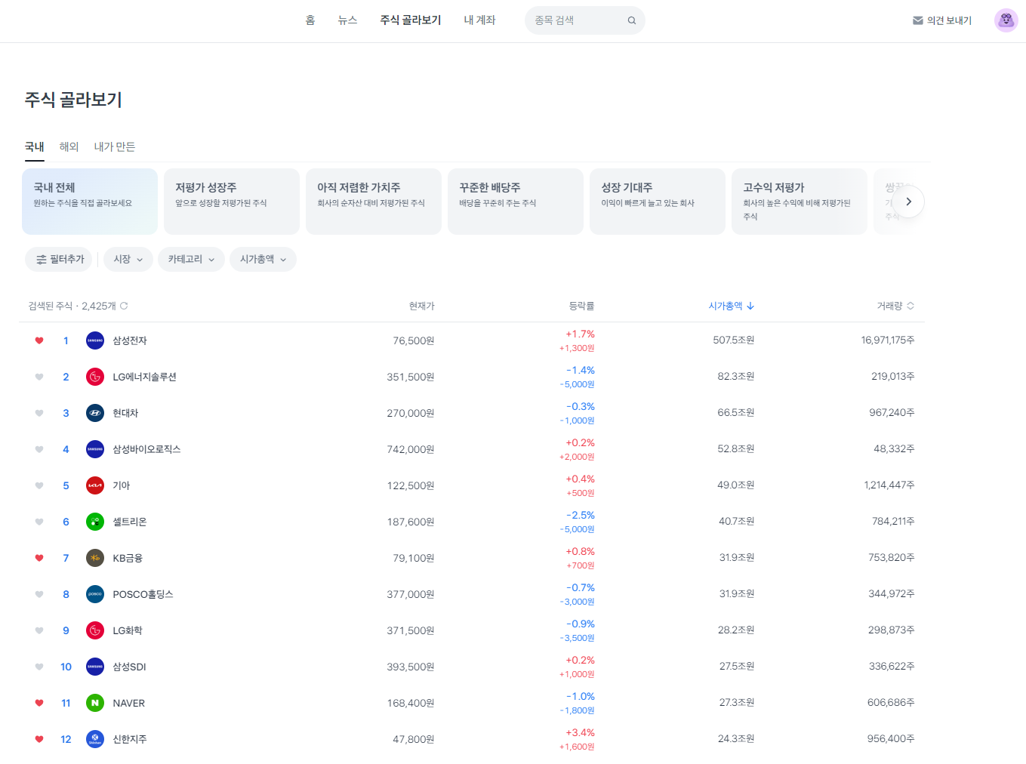Select the 아직 저렴한 가치주 card
Image resolution: width=1026 pixels, height=764 pixels.
coord(374,202)
